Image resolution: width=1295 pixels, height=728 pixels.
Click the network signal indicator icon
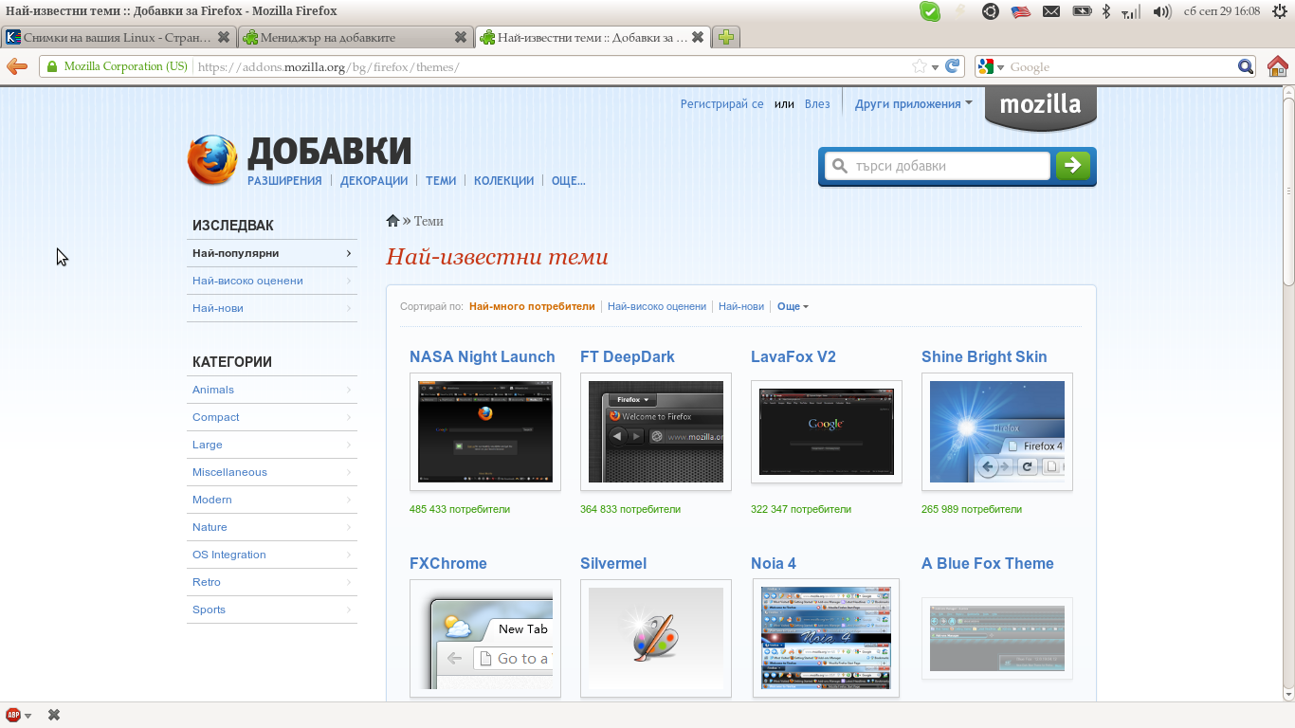[1131, 11]
